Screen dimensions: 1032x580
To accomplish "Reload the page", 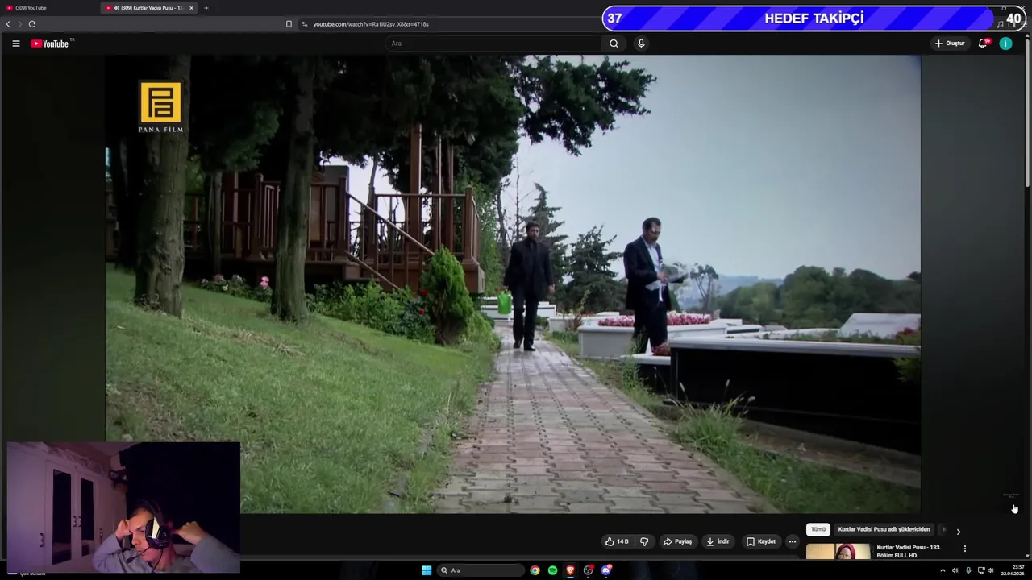I will click(x=32, y=24).
